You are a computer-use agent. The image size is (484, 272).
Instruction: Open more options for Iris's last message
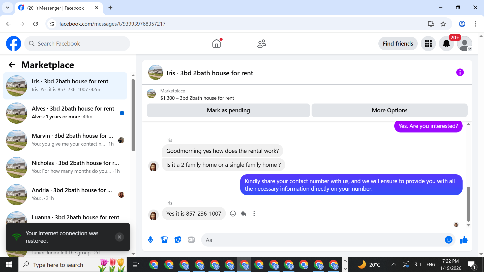[254, 214]
